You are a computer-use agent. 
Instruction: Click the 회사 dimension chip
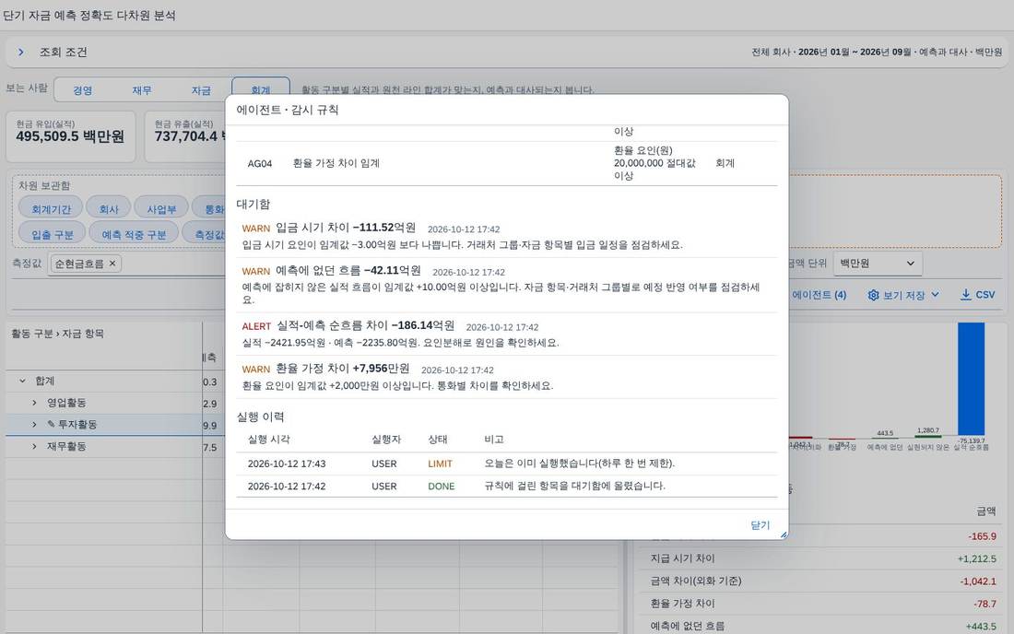pyautogui.click(x=109, y=209)
